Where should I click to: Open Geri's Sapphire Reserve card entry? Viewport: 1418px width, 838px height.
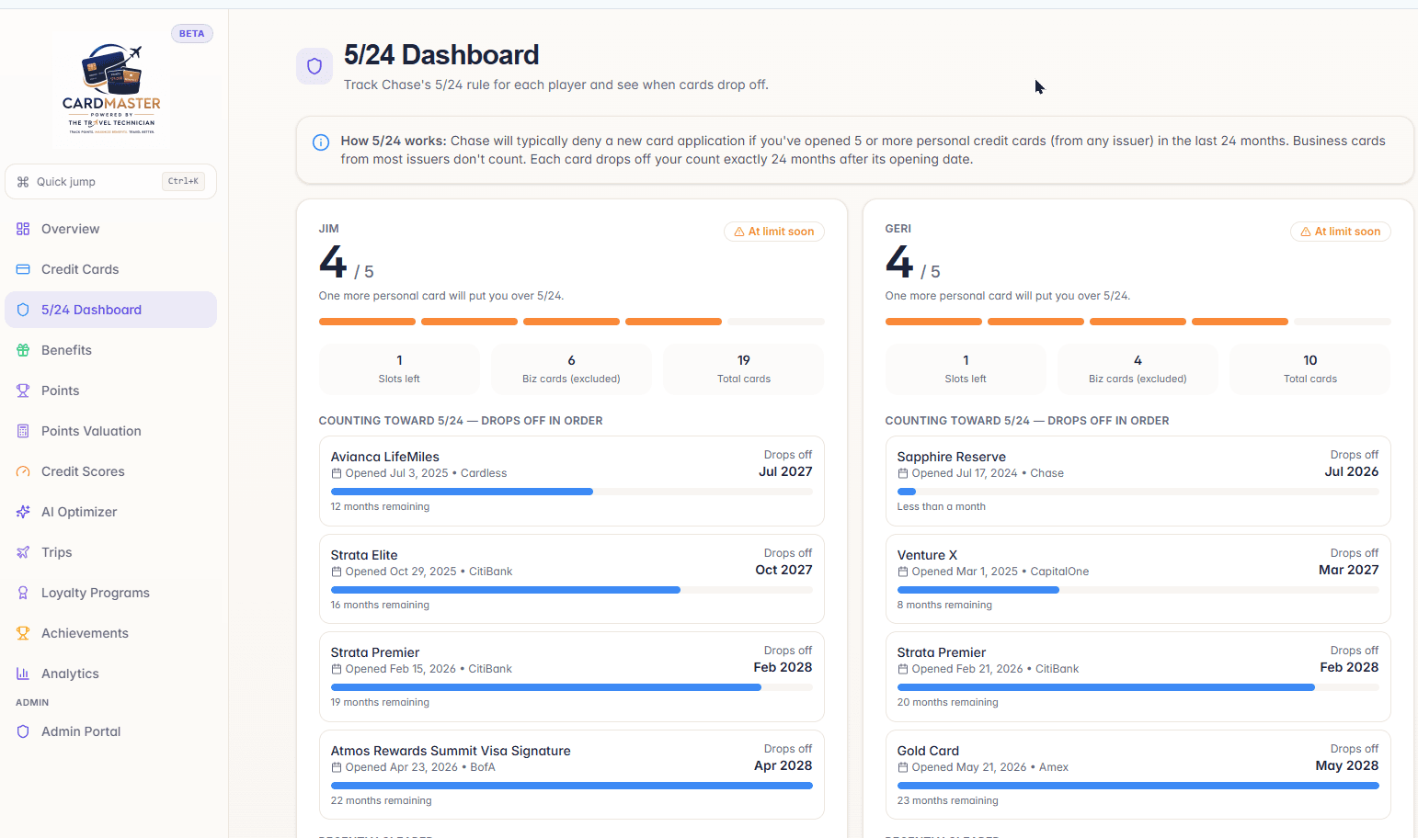1138,481
